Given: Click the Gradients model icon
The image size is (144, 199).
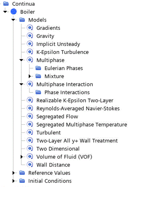Looking at the screenshot, I should tap(30, 28).
